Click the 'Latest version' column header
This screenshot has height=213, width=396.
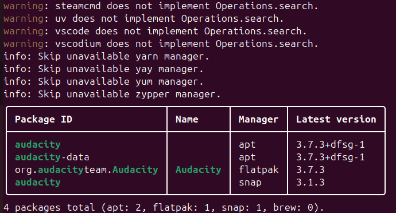336,119
